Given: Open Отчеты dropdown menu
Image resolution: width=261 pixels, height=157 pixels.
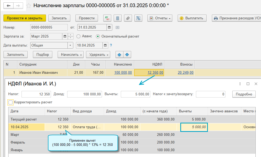Looking at the screenshot, I should [x=160, y=18].
